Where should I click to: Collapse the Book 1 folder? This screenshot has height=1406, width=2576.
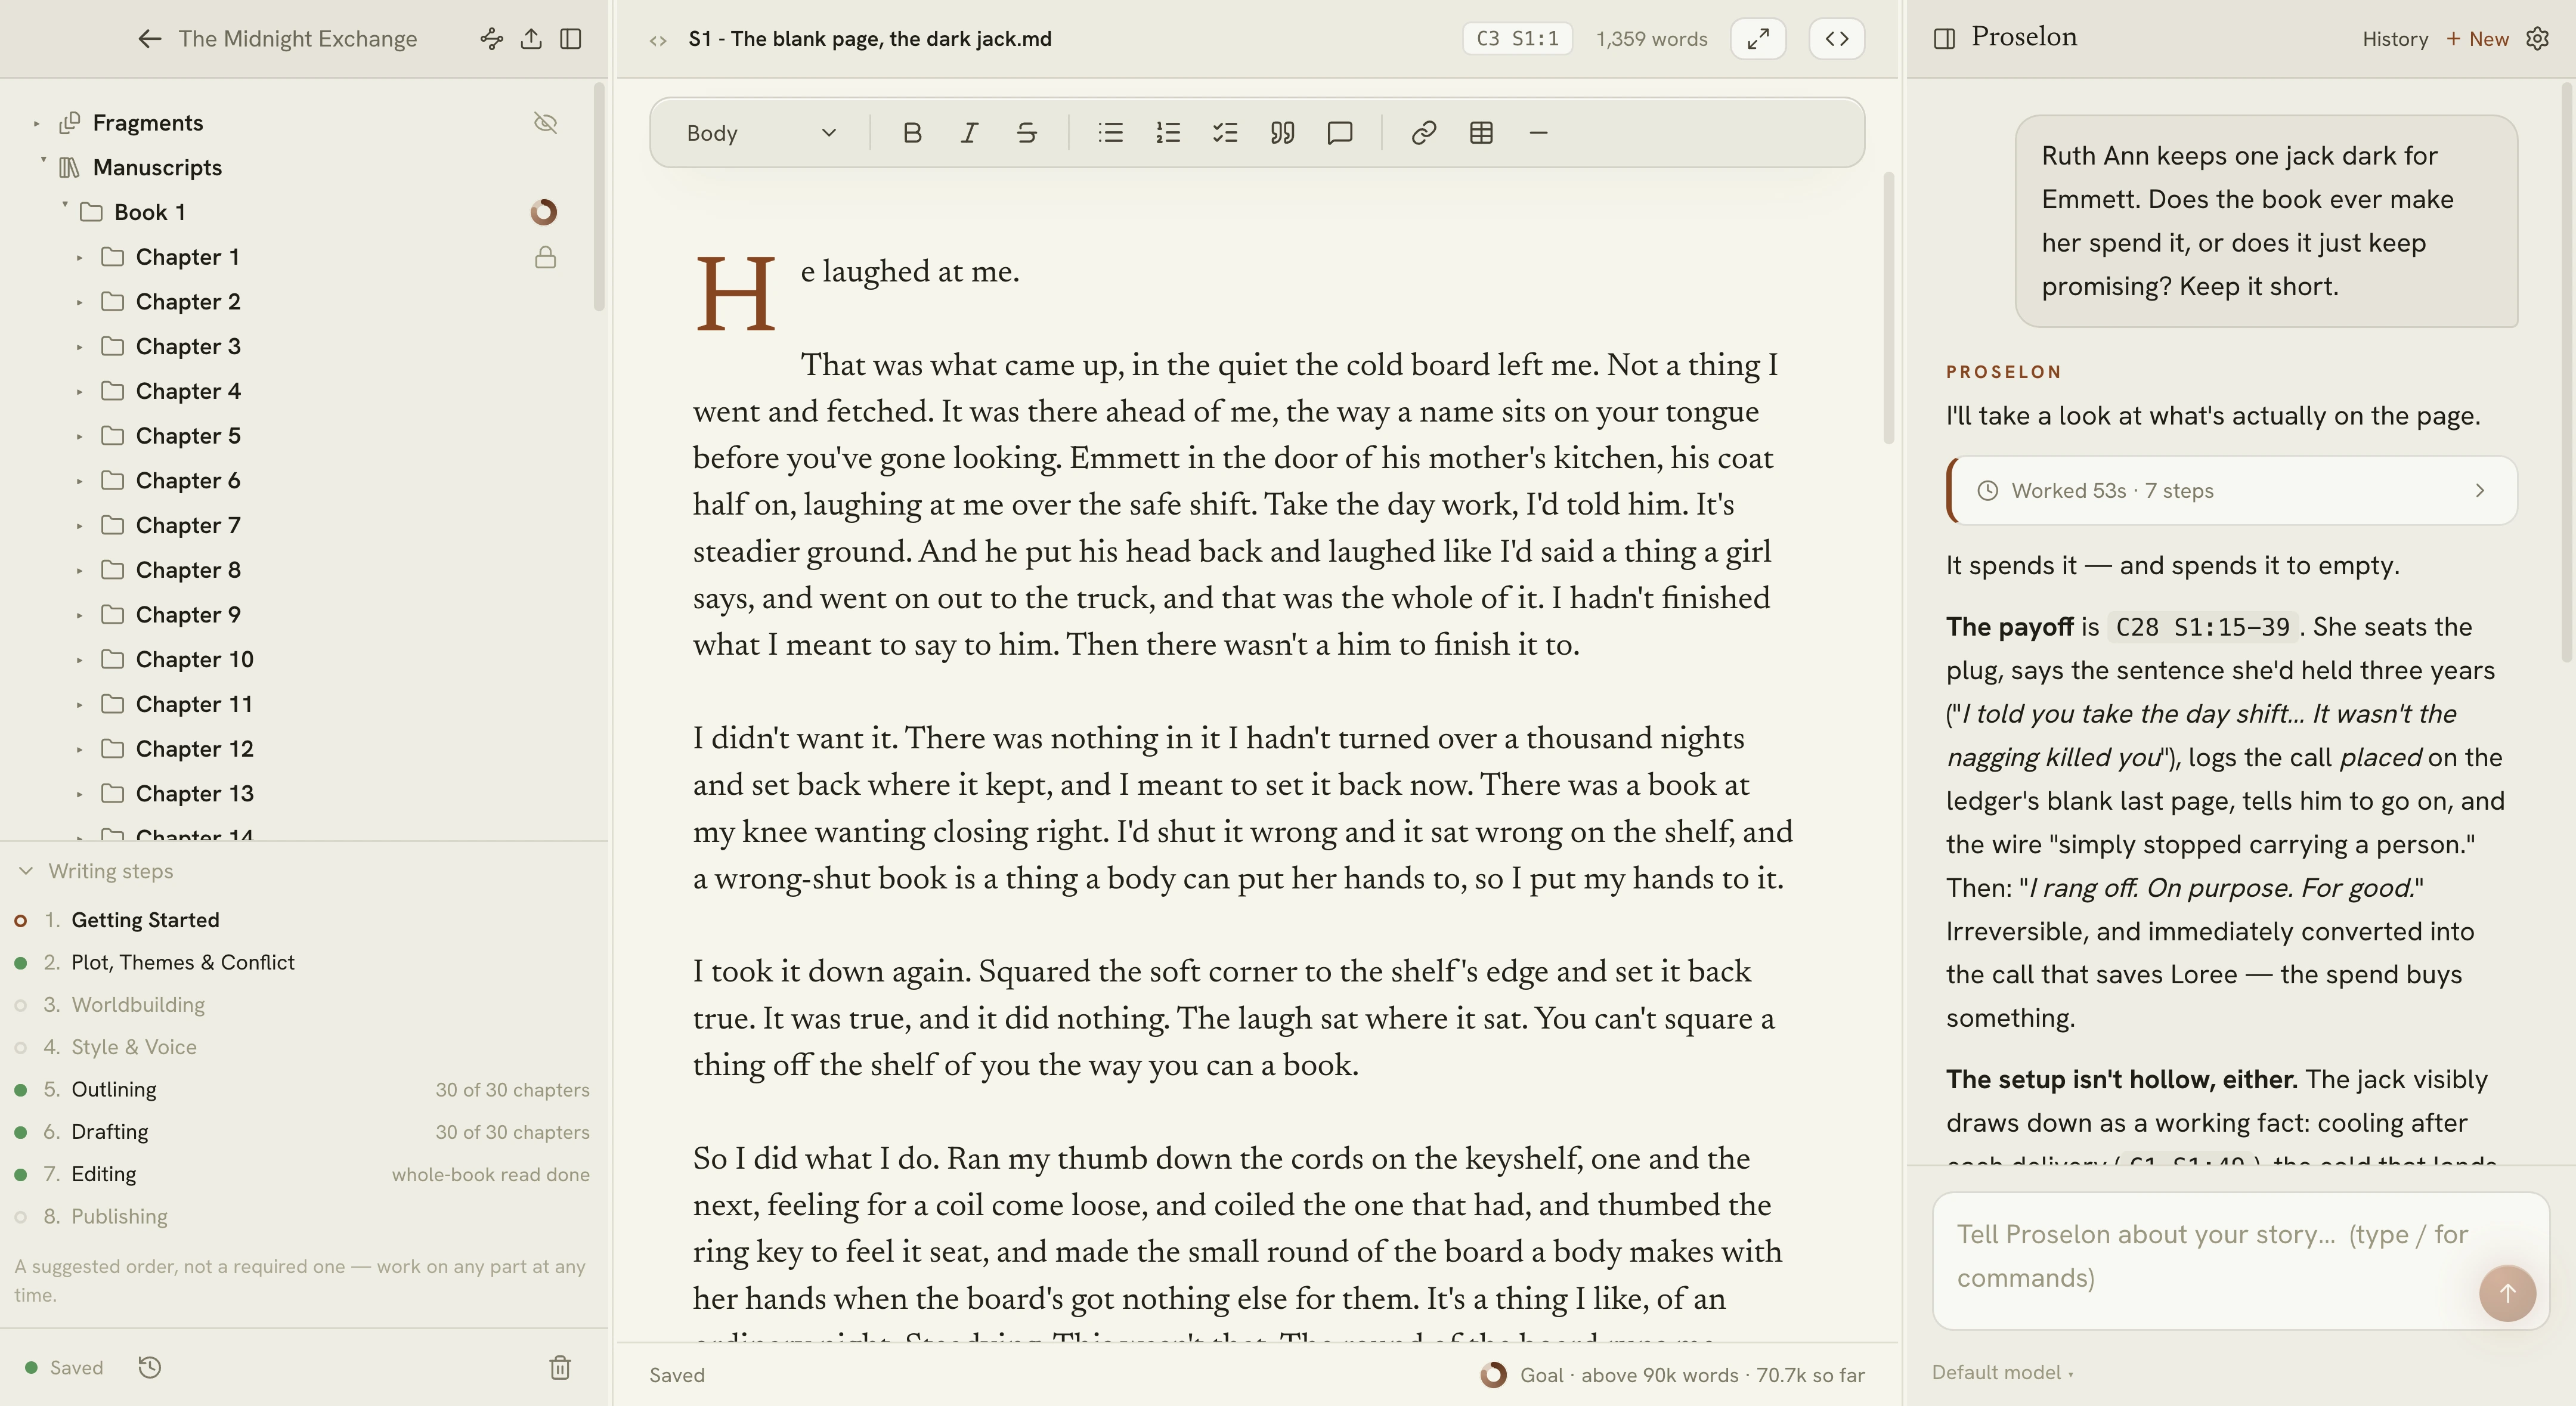pyautogui.click(x=65, y=205)
